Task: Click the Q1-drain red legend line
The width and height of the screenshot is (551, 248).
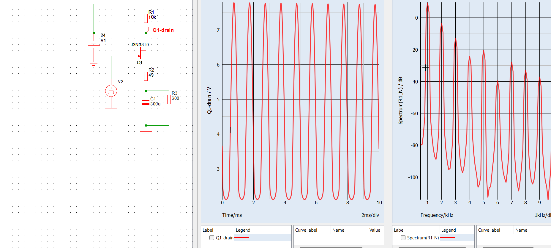Action: coord(242,238)
